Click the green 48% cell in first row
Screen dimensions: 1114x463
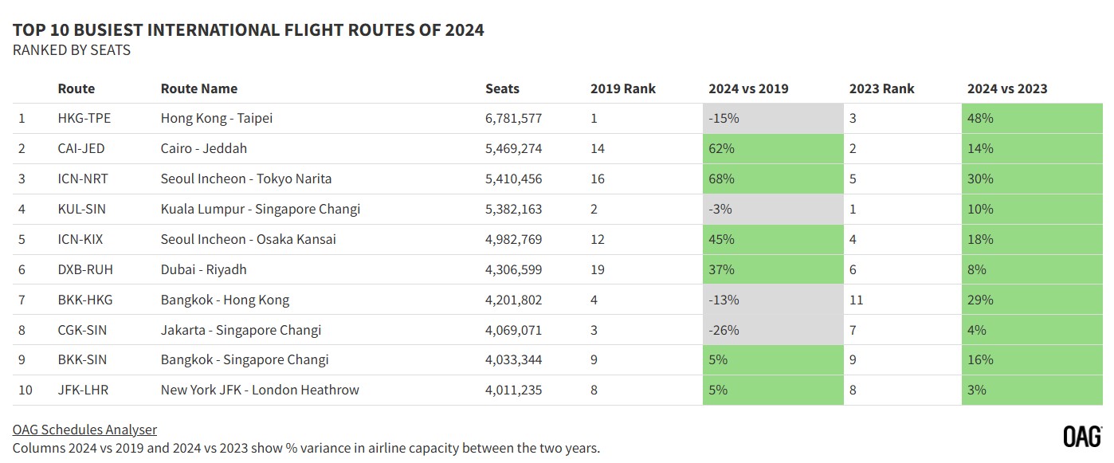click(1030, 118)
